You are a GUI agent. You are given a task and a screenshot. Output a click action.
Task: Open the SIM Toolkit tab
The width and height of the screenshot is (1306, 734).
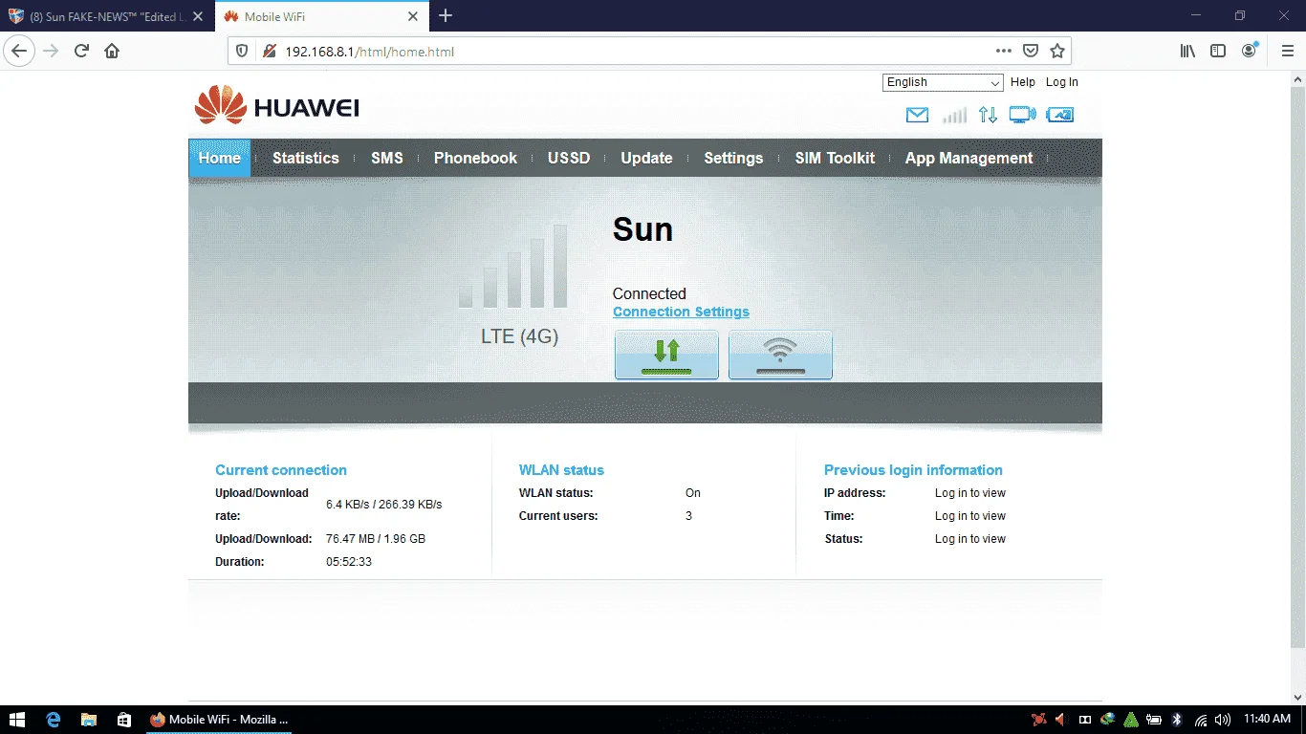click(x=835, y=158)
